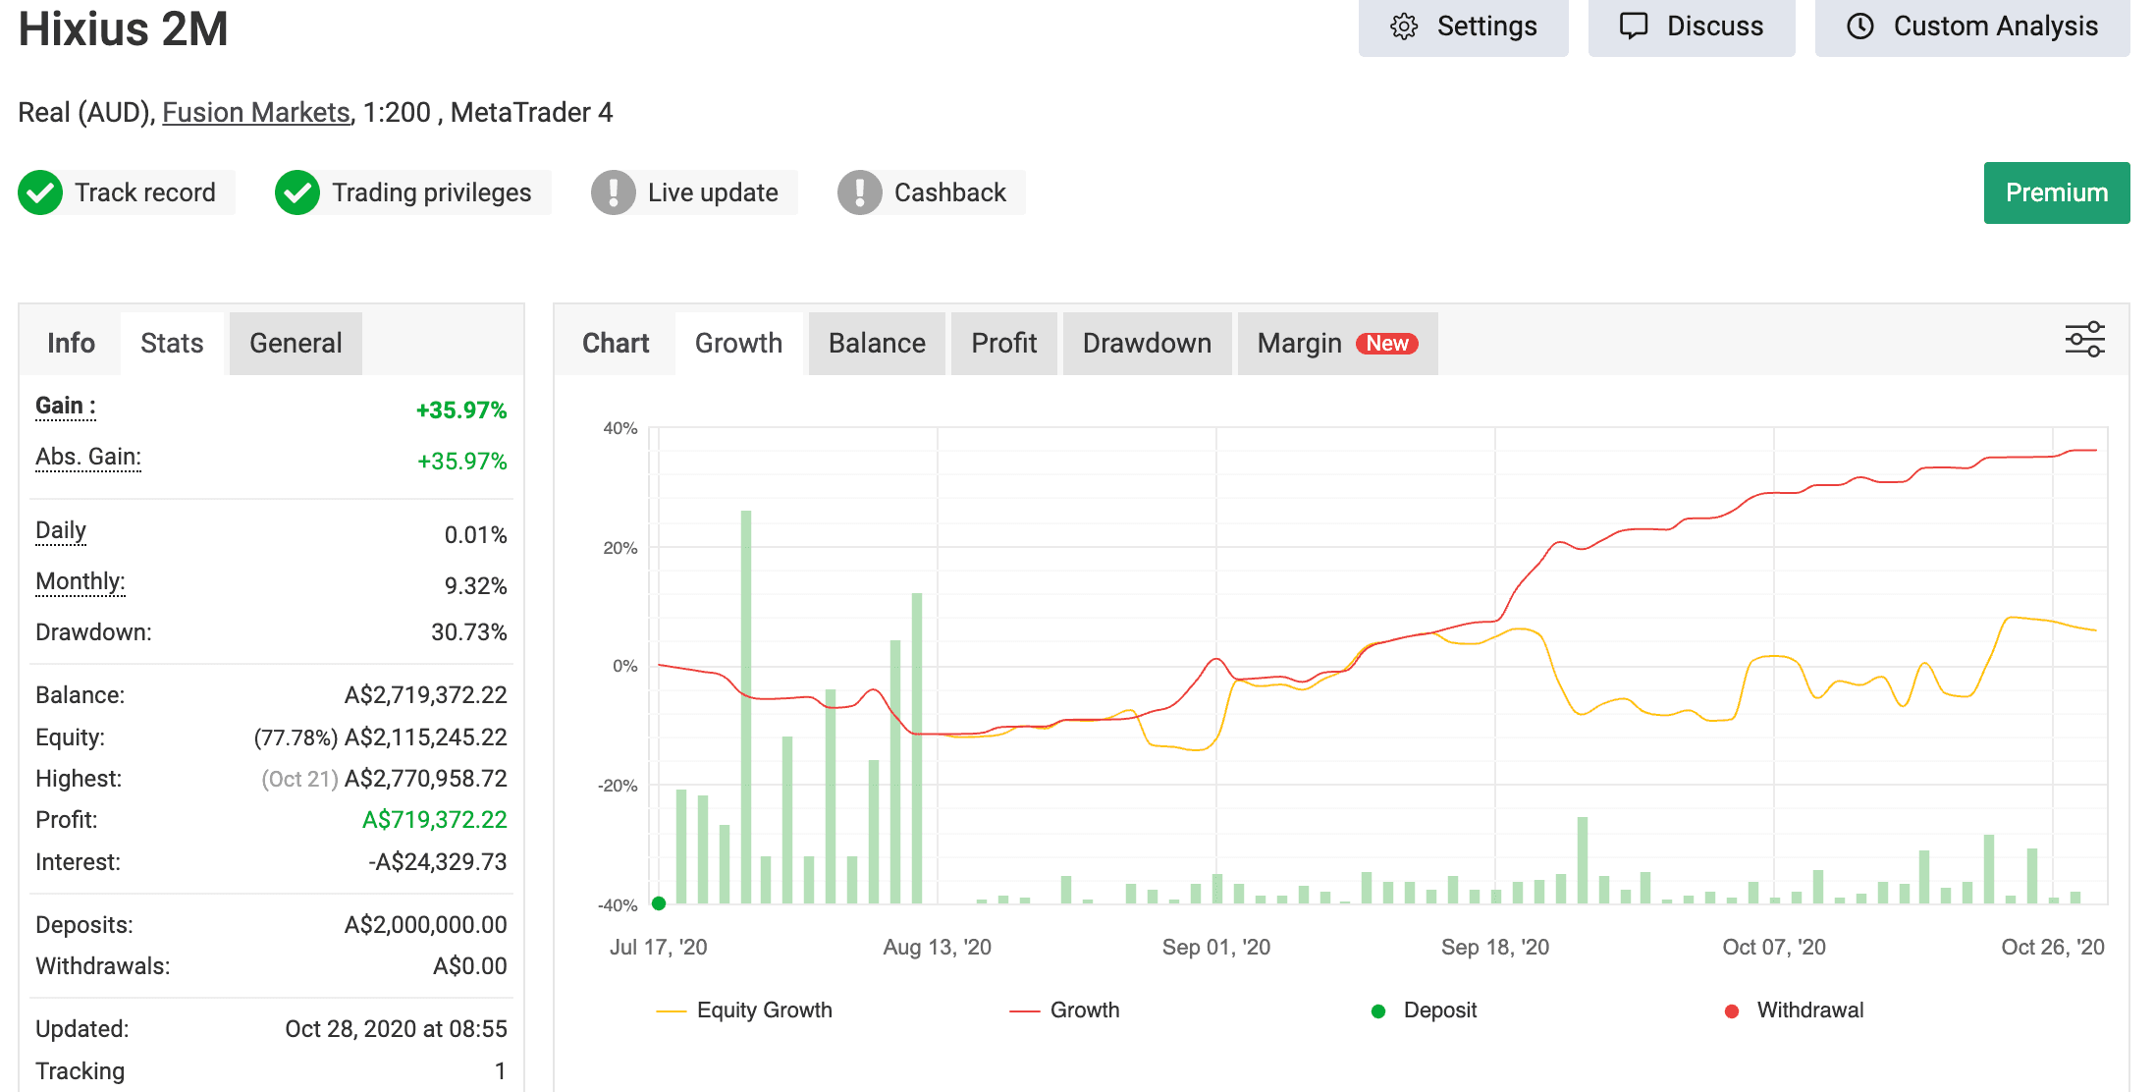The image size is (2154, 1092).
Task: Open the Drawdown chart tab
Action: [x=1147, y=343]
